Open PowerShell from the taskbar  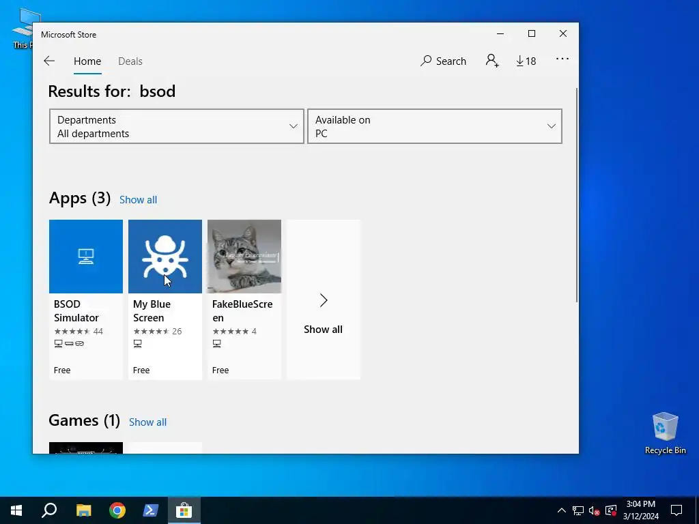151,510
